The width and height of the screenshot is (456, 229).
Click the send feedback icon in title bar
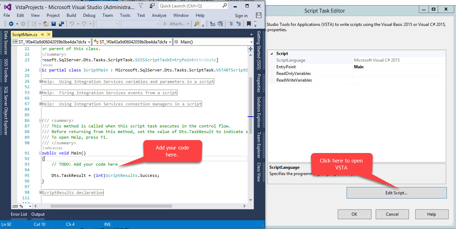152,6
